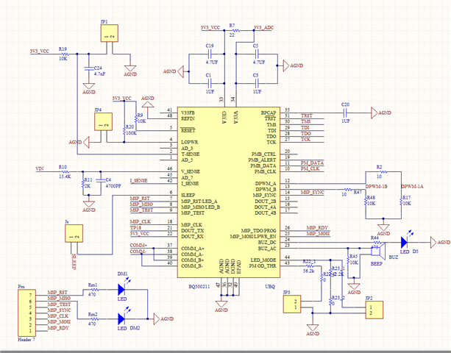Select LED DM1 symbol
Viewport: 451px width, 353px height.
(122, 288)
